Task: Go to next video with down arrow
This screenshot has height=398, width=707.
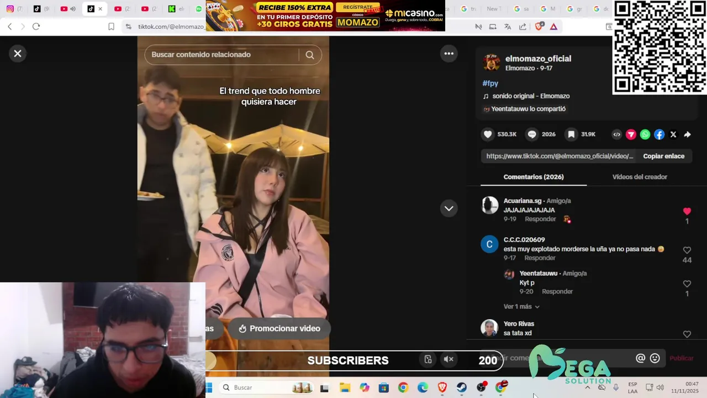Action: [x=449, y=208]
